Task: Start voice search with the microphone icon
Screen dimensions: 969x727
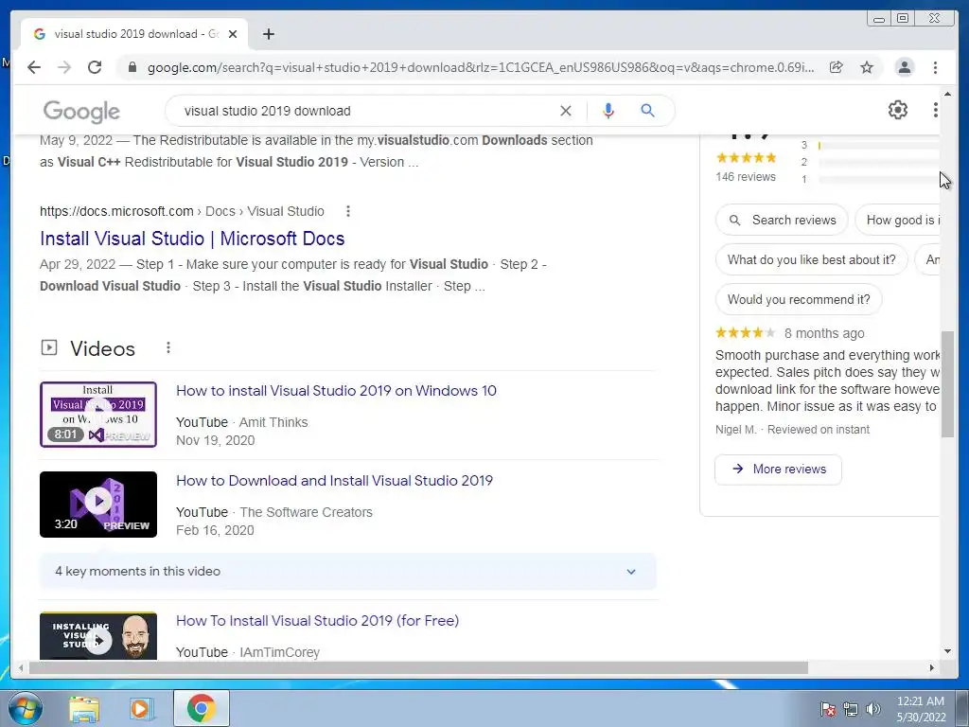Action: 608,111
